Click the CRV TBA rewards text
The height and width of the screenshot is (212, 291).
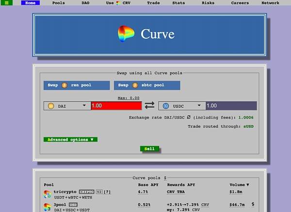tap(176, 192)
